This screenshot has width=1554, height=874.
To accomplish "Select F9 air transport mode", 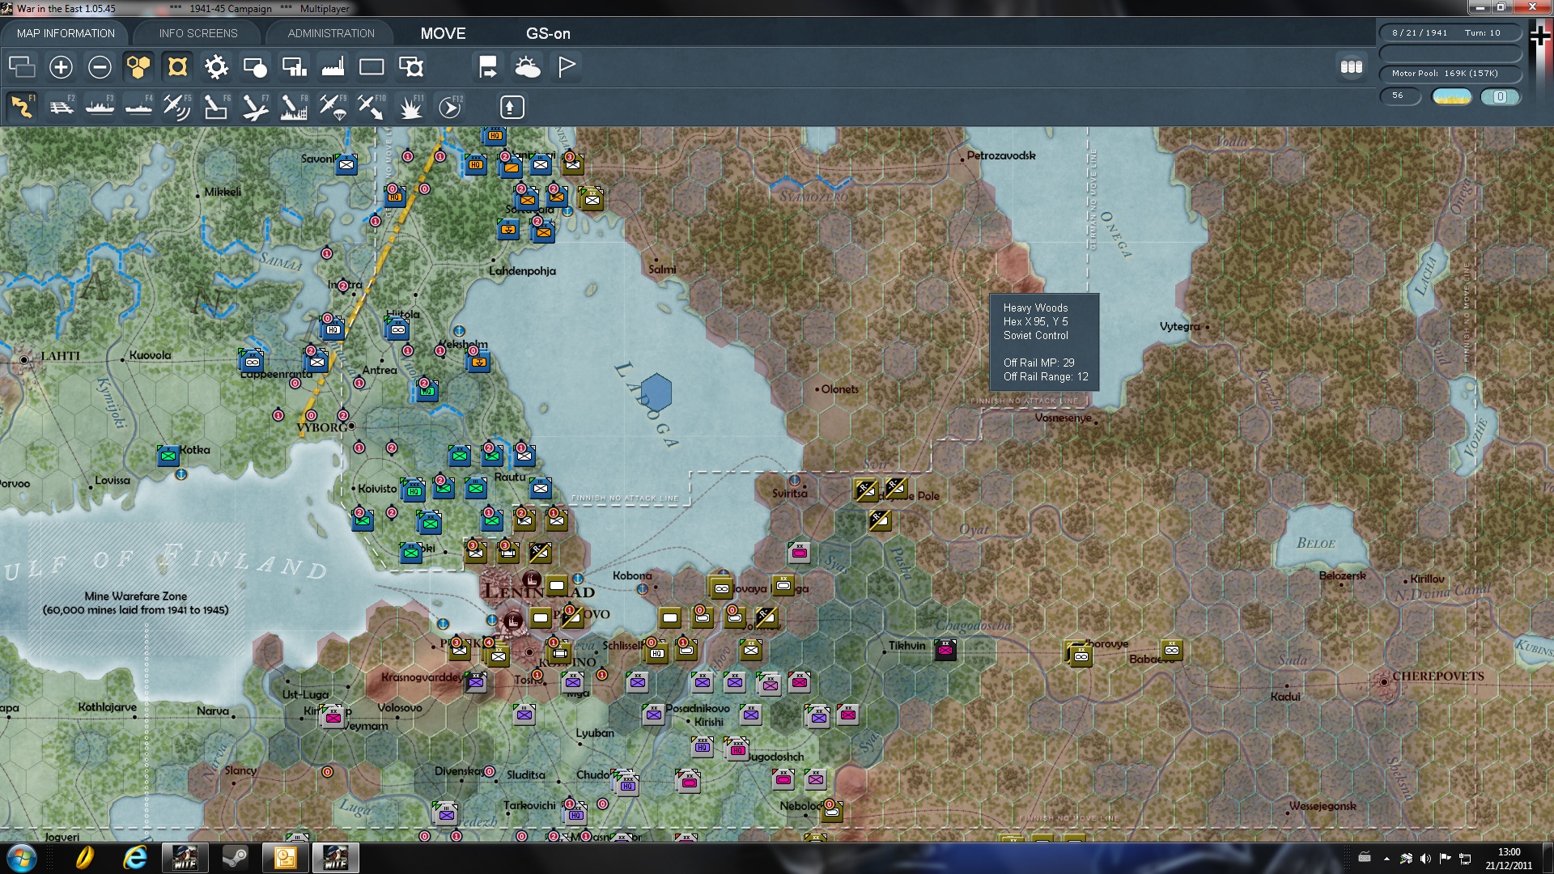I will [333, 107].
